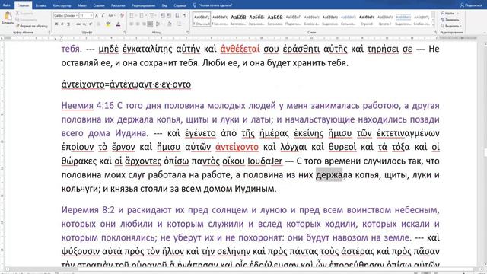Click the Clear All Formatting eraser icon

tap(122, 15)
